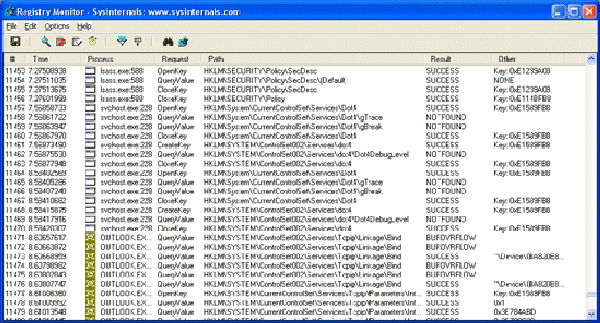Click the process icon in row 11470
Screen dimensions: 600x323
point(91,228)
